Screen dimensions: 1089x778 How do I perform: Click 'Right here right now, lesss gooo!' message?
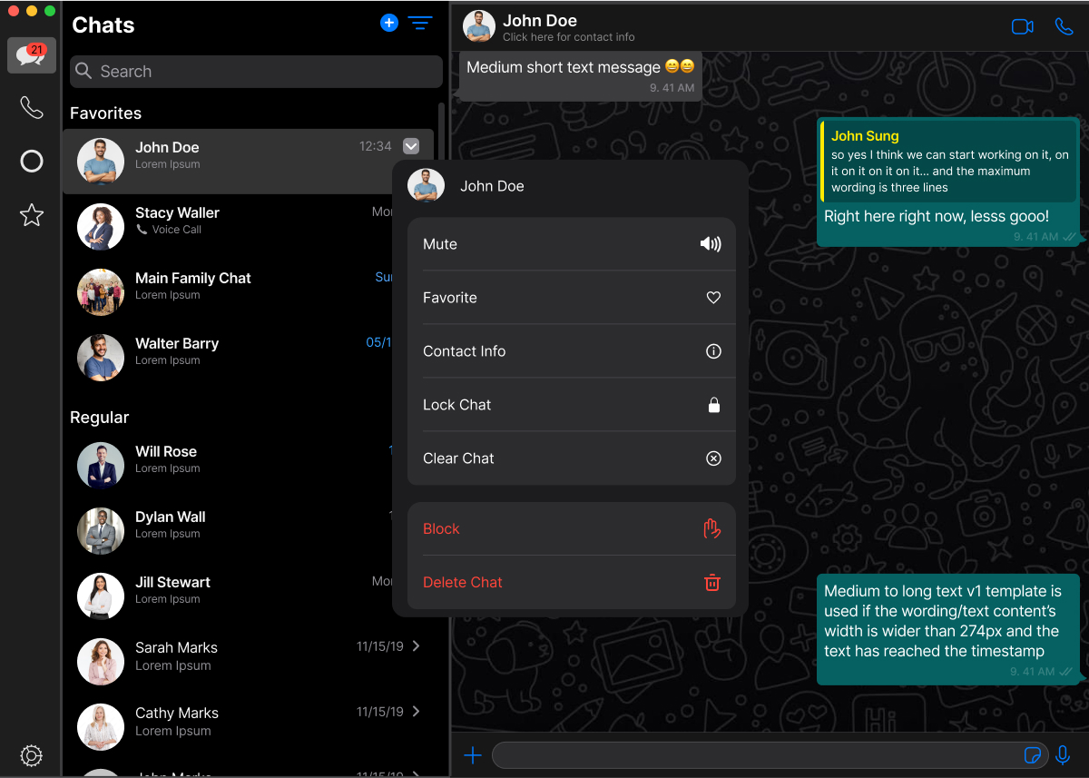937,216
